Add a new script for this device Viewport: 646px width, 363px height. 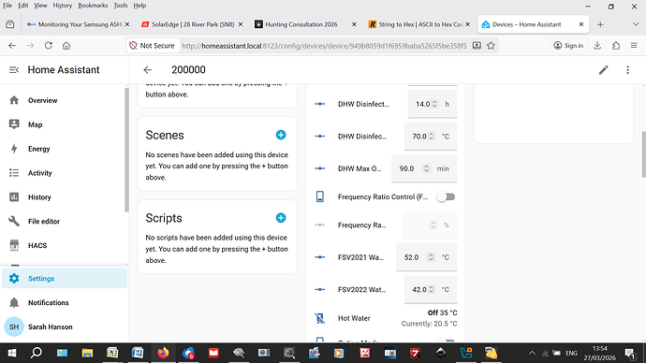(281, 218)
